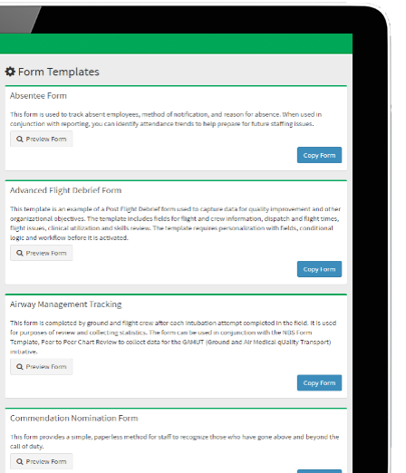Click magnifier icon in Commendation Nomination preview button
Viewport: 406px width, 473px height.
click(20, 461)
